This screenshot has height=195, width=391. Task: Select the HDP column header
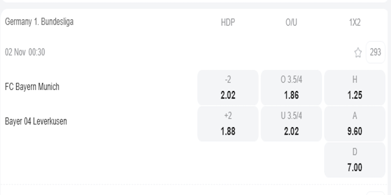pos(228,22)
